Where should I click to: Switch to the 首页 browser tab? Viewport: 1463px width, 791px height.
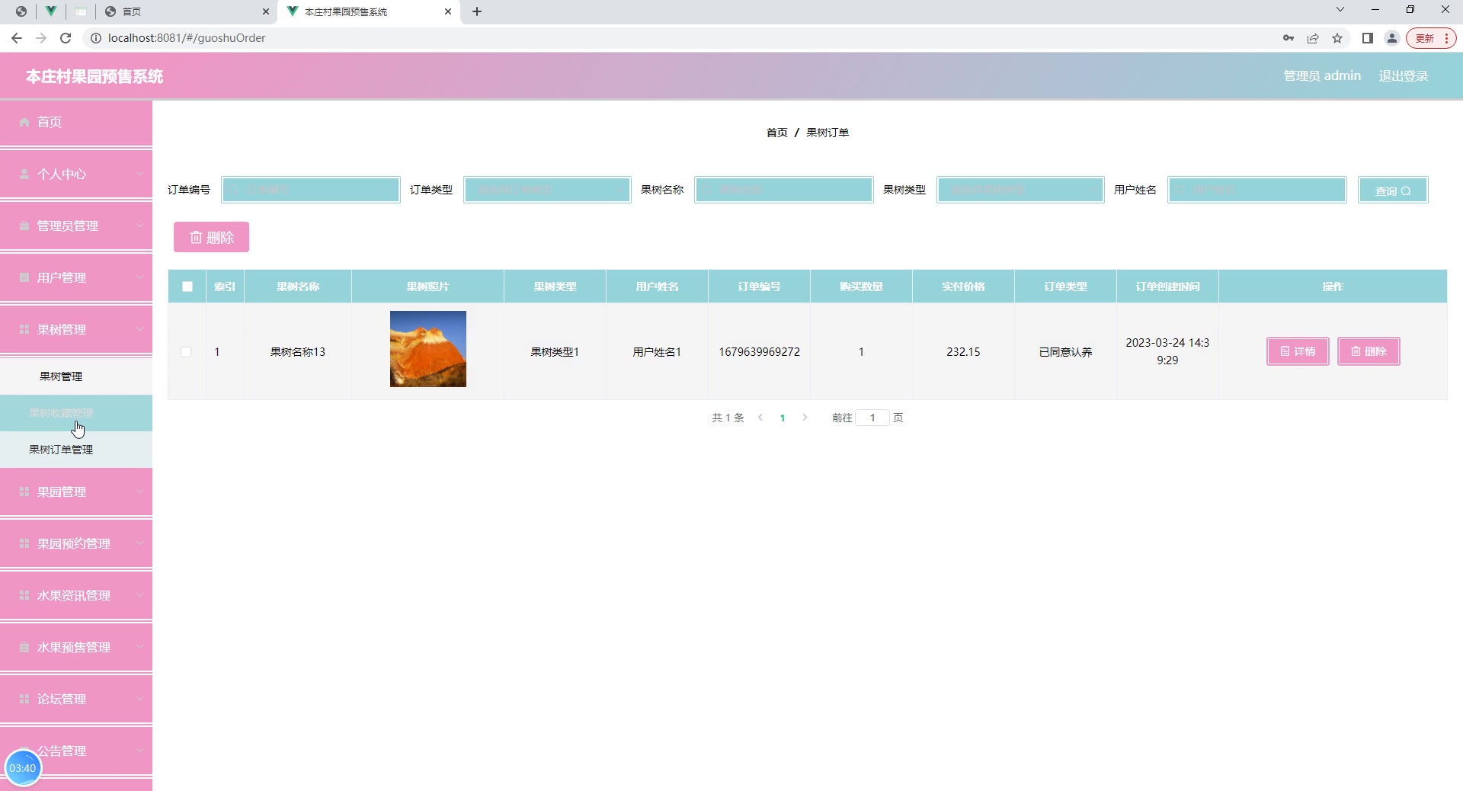183,11
